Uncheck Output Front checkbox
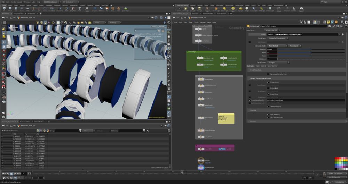This screenshot has width=348, height=184. click(268, 82)
